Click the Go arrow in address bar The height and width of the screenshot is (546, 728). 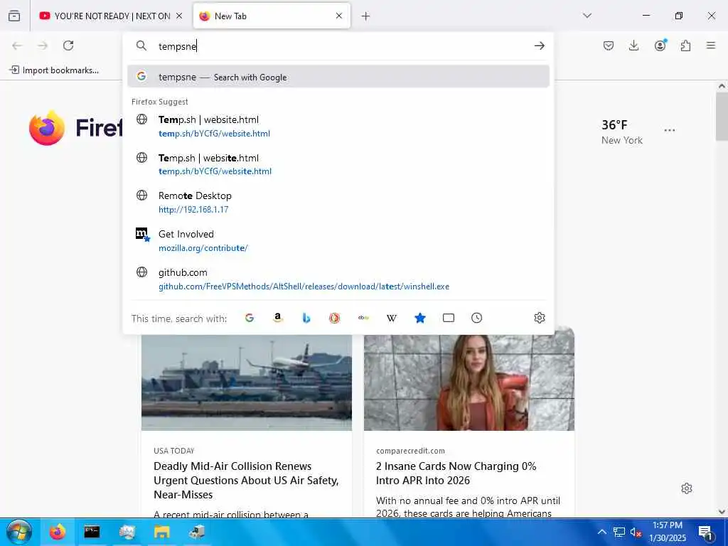(539, 45)
